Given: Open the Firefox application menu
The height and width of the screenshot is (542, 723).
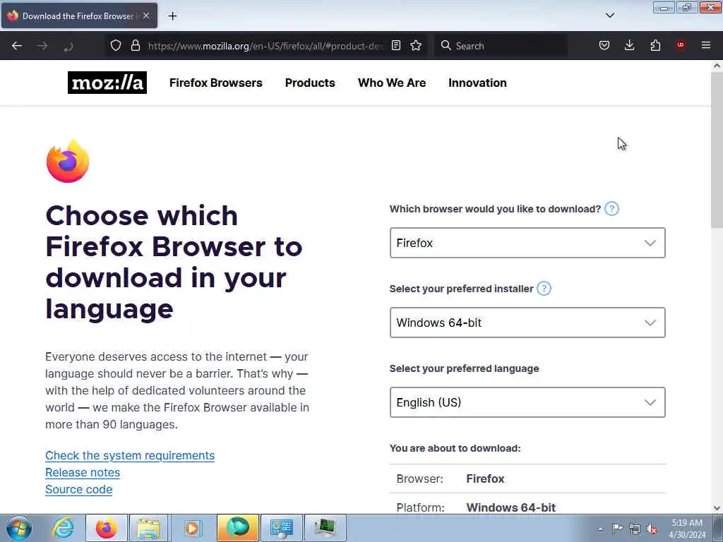Looking at the screenshot, I should 705,45.
